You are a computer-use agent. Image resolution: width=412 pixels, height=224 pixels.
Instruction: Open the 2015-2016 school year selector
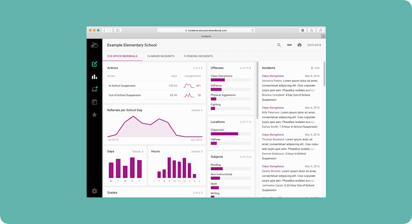point(314,45)
